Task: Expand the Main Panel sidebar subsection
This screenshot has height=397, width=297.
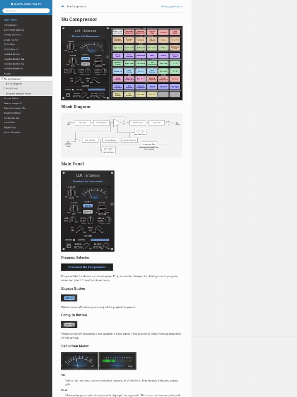Action: pos(4,88)
